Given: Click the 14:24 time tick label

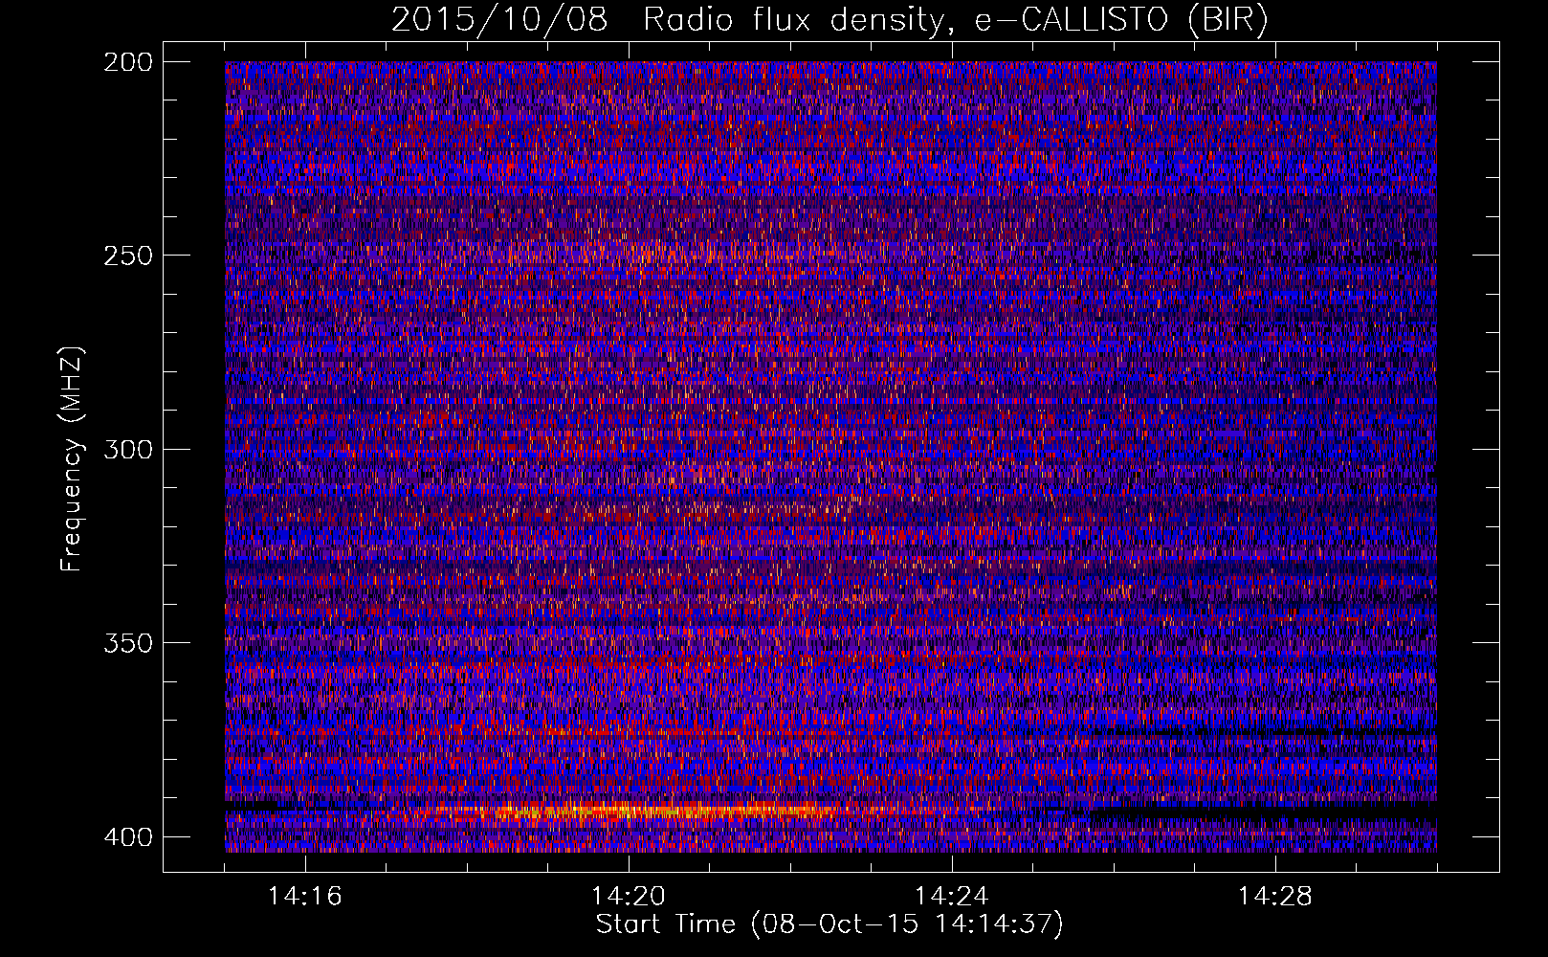Looking at the screenshot, I should click(952, 897).
